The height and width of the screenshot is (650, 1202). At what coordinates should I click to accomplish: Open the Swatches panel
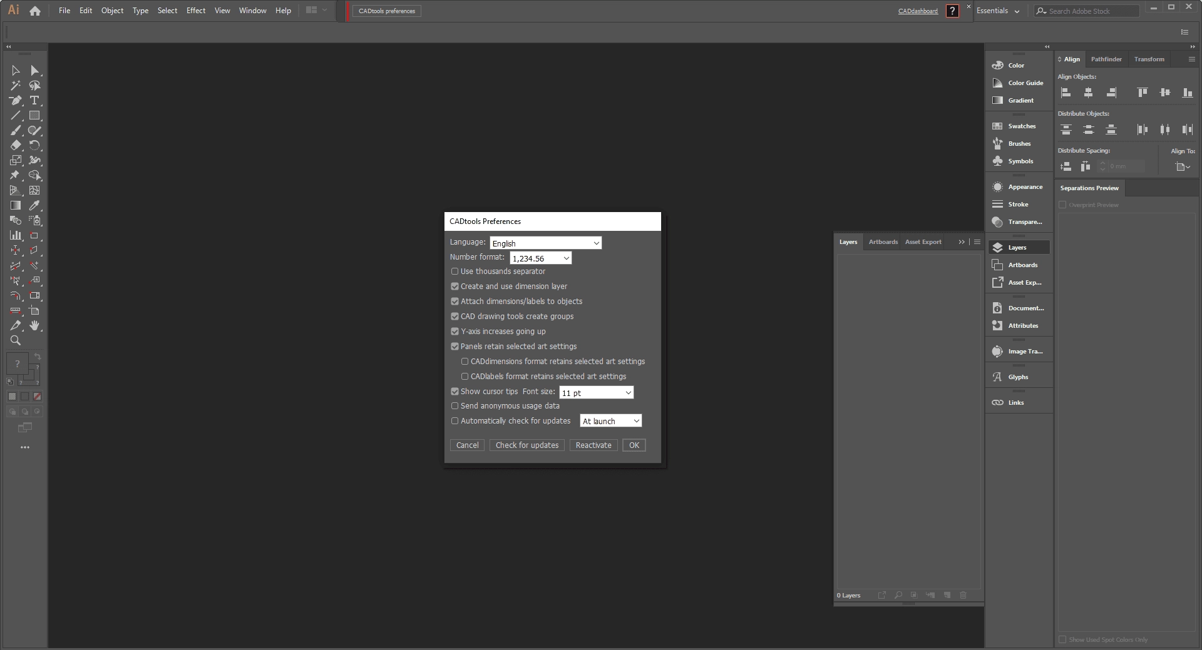[1019, 126]
